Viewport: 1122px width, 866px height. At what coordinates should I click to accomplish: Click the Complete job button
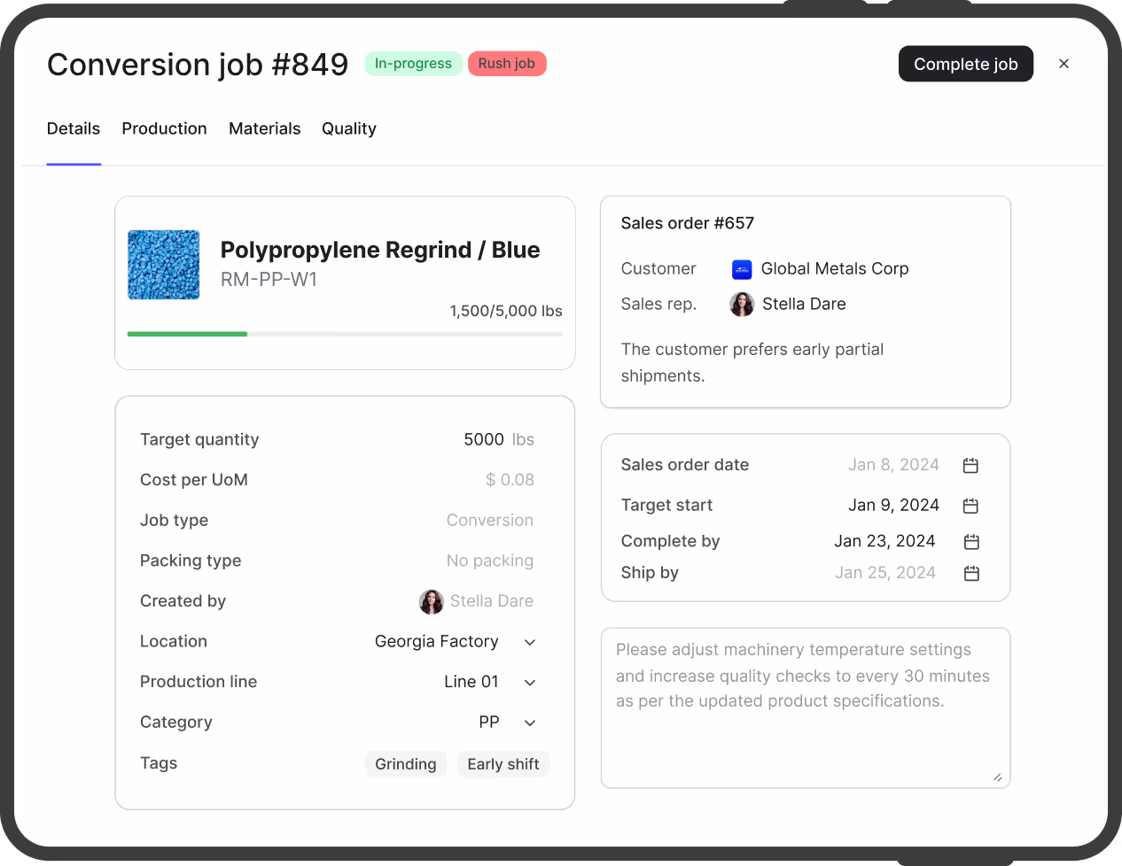click(966, 64)
